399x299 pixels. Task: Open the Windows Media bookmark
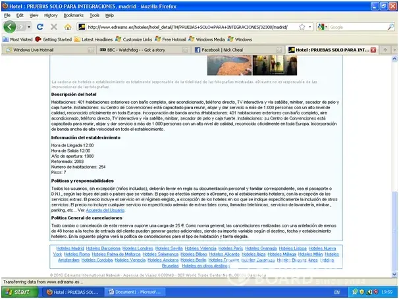coord(207,39)
